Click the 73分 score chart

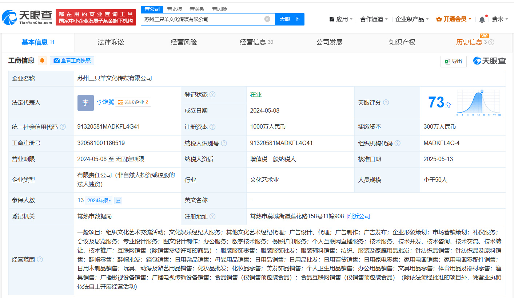[x=479, y=102]
